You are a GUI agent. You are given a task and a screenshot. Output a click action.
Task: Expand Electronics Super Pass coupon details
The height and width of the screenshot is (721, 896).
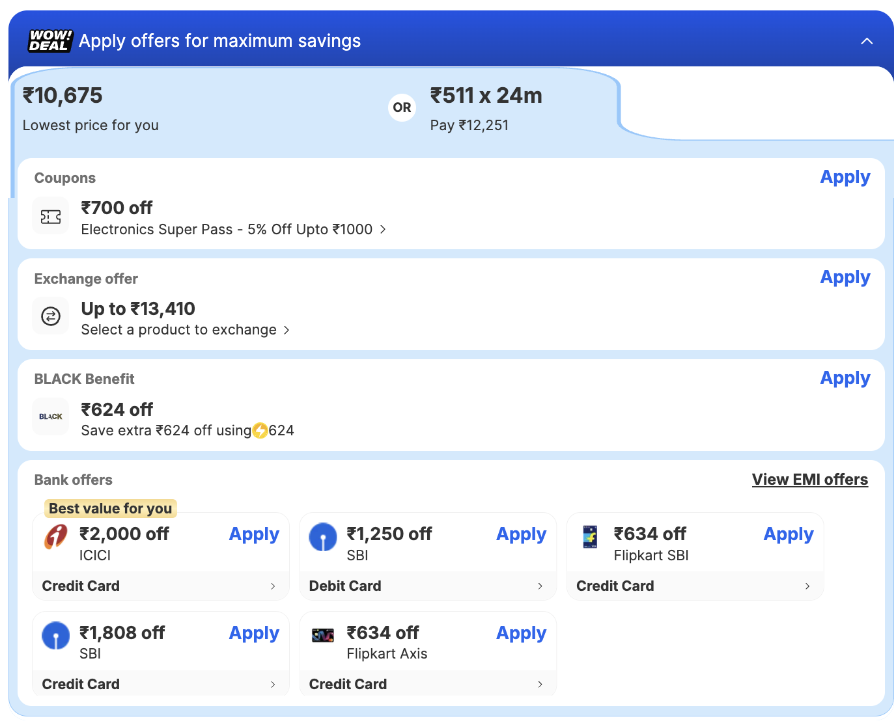click(x=383, y=230)
